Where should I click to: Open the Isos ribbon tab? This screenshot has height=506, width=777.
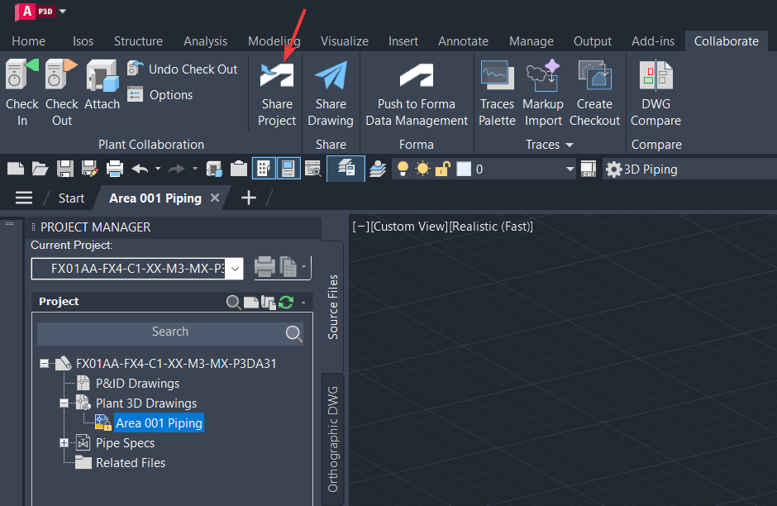click(x=83, y=41)
